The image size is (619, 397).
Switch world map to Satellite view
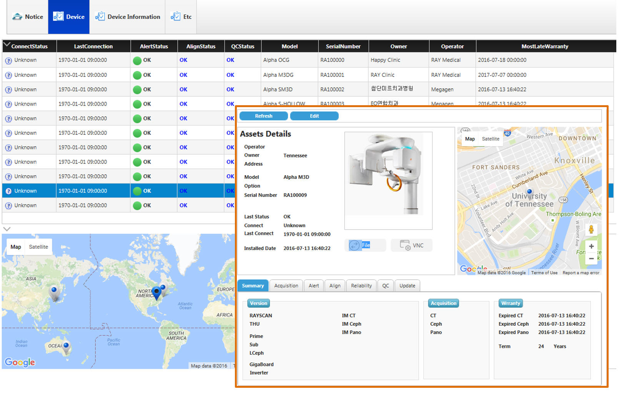click(38, 247)
